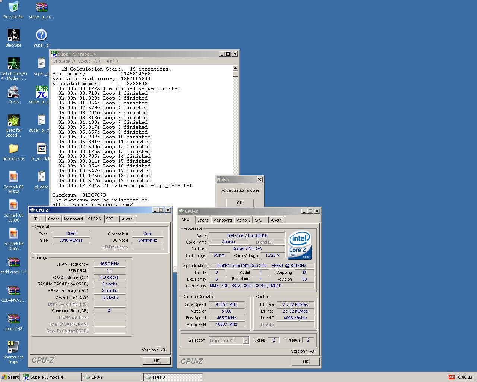Switch to Cache tab in Memory CPU-Z window
Viewport: 477px width, 382px height.
[x=54, y=219]
